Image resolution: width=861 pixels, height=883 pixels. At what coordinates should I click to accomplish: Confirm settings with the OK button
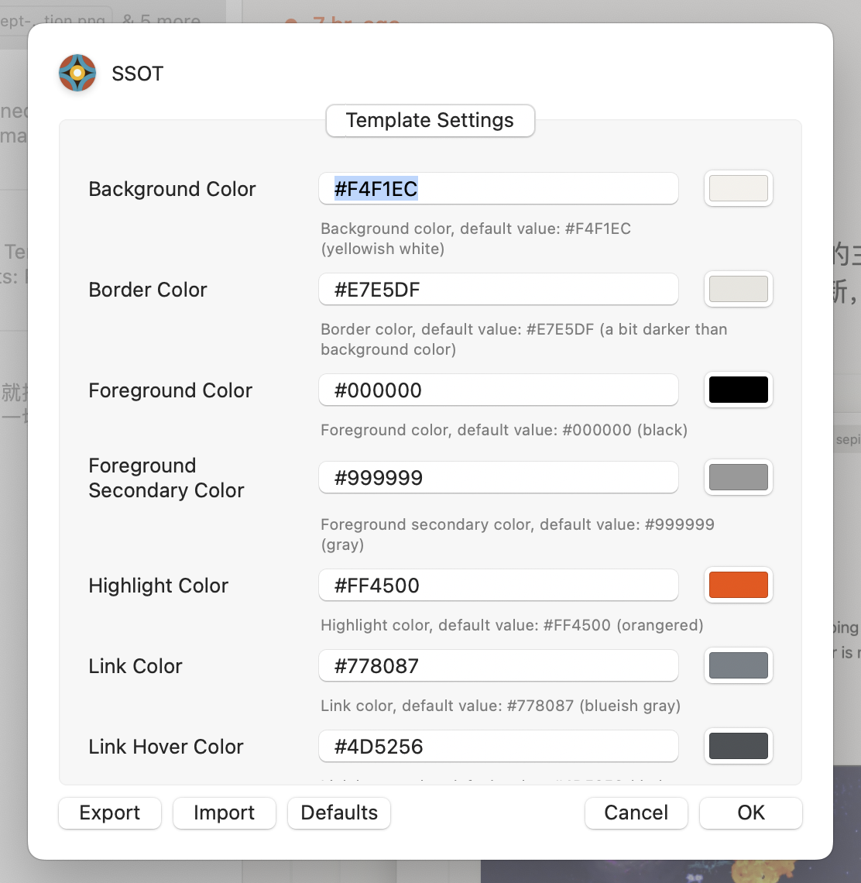pos(750,813)
